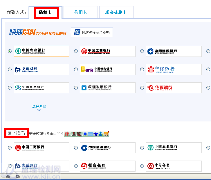
Task: Click 中国农业银行 logo card in 快捷支付
Action: [42, 51]
